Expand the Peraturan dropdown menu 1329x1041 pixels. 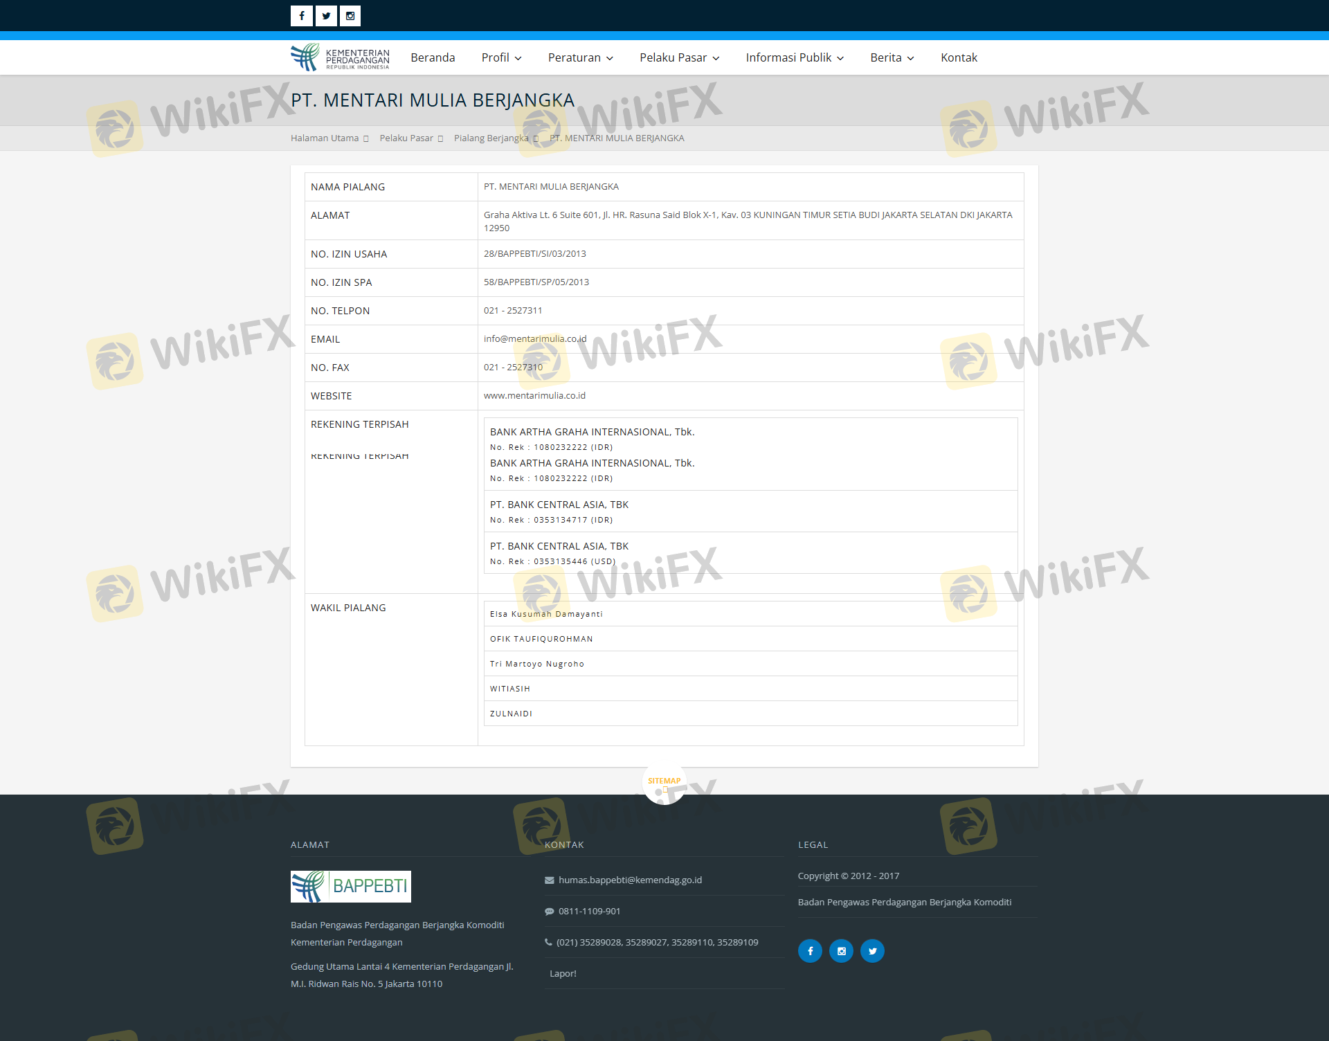[580, 57]
